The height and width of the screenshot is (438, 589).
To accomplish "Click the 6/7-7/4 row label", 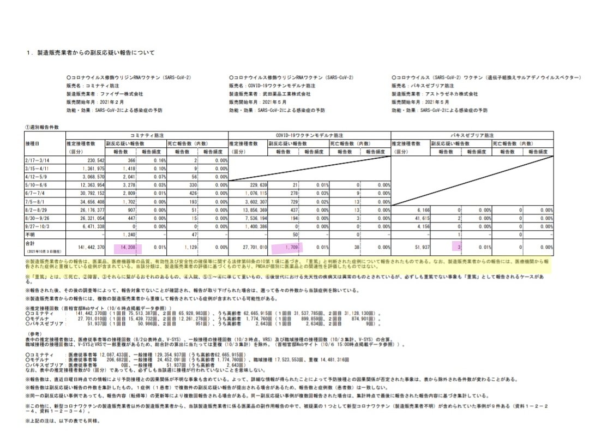I will coord(34,193).
